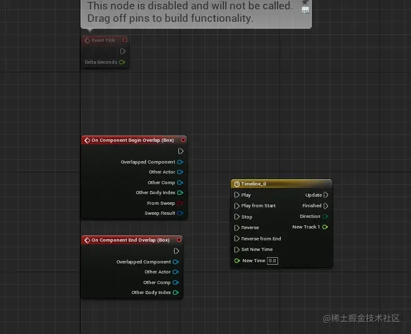The image size is (411, 334).
Task: Click End Overlap Other Body Index pin
Action: 176,293
